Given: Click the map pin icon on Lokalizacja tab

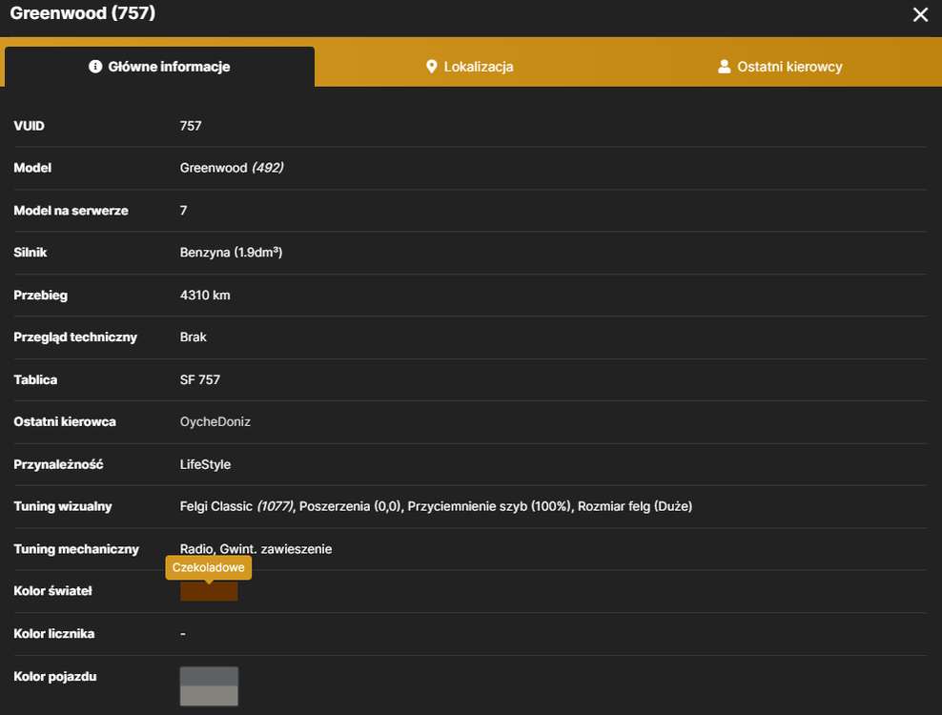Looking at the screenshot, I should (x=431, y=67).
